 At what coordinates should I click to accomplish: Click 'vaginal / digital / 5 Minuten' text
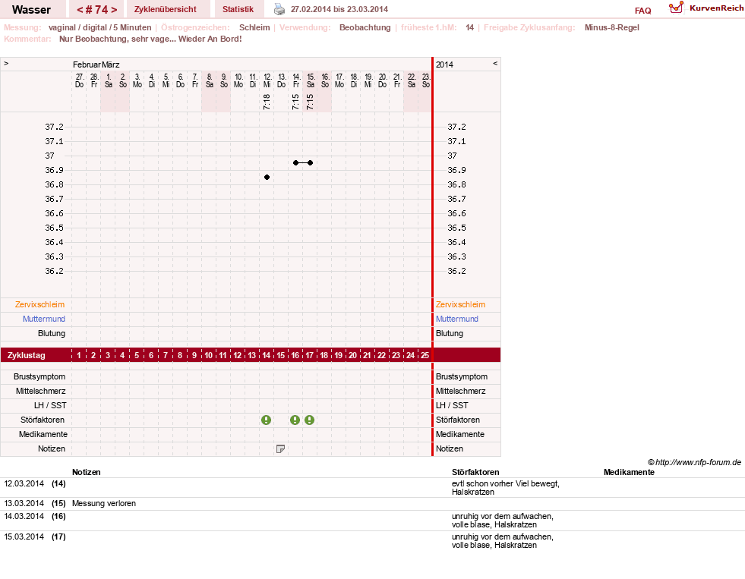point(99,27)
